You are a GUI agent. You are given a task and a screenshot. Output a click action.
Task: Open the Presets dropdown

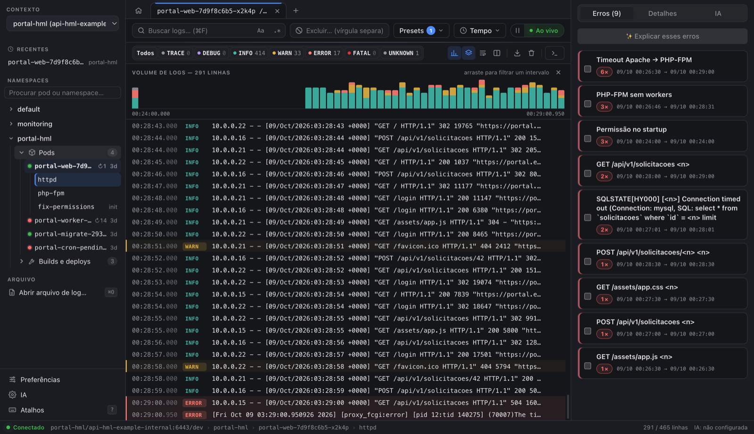point(421,31)
